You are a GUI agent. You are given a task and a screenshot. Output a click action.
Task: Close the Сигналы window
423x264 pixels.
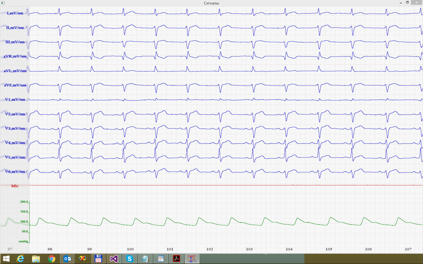pyautogui.click(x=417, y=3)
